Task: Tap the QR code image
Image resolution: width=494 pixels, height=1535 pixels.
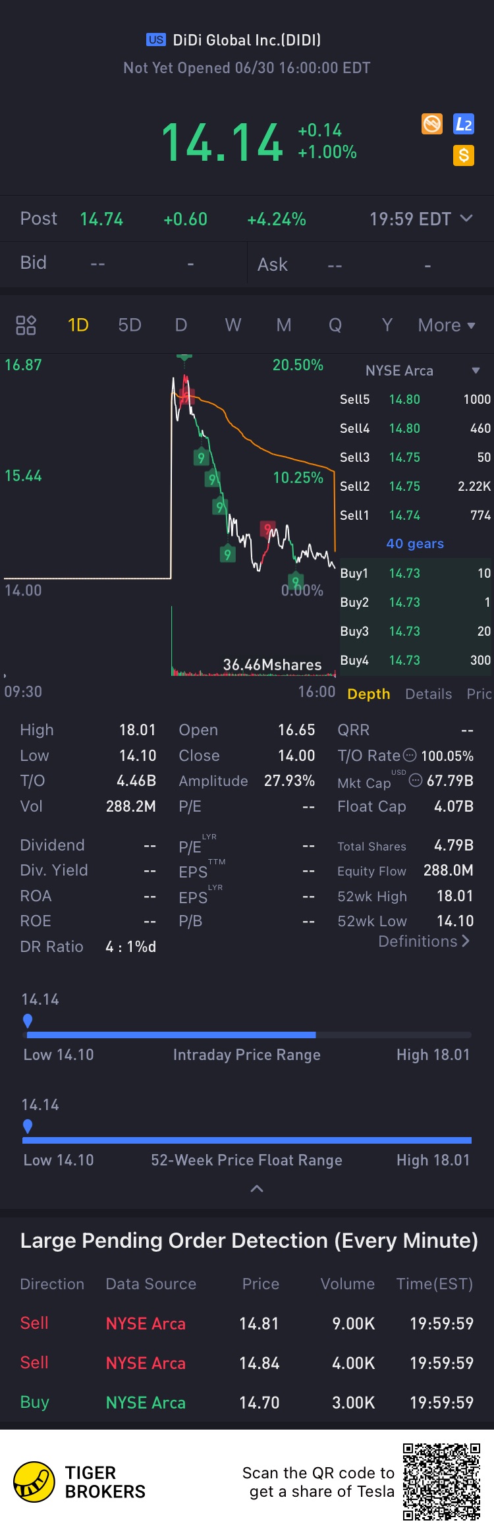Action: (442, 1482)
